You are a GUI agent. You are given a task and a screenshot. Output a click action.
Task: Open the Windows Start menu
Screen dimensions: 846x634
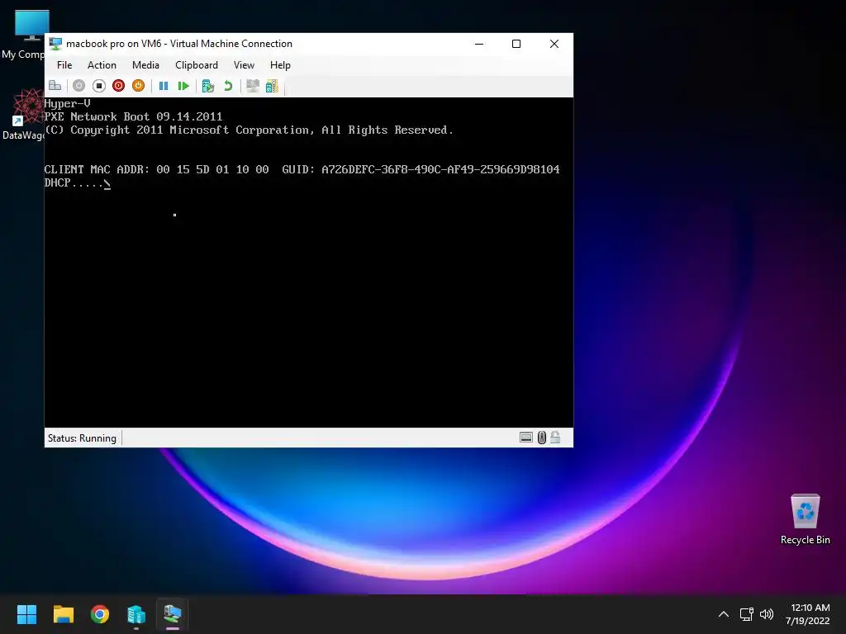[26, 614]
